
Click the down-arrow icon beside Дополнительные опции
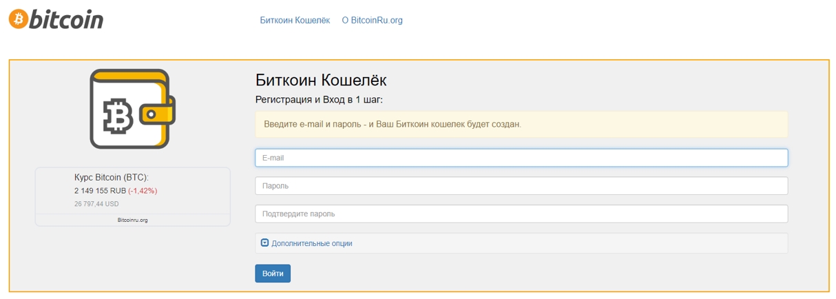coord(264,243)
